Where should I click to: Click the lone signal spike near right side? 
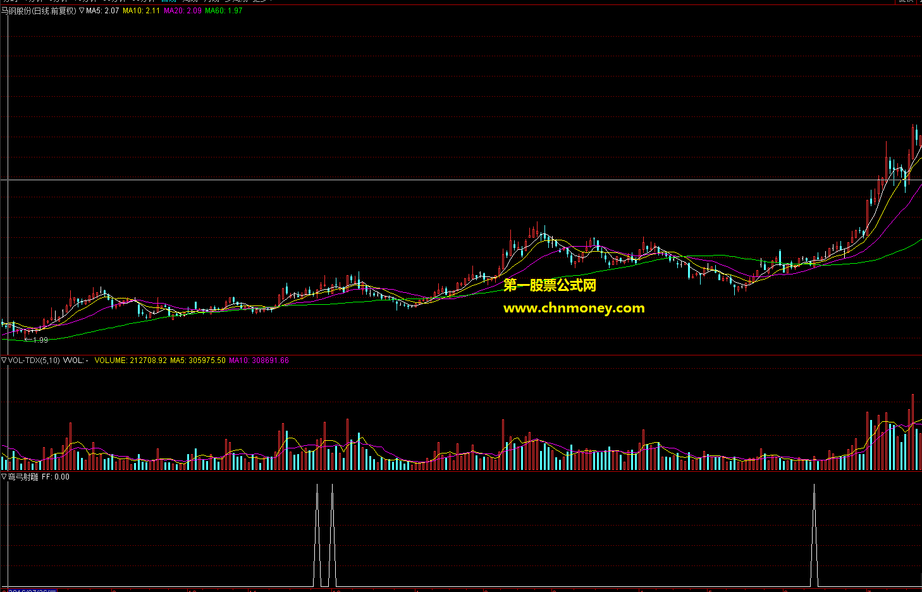coord(814,535)
